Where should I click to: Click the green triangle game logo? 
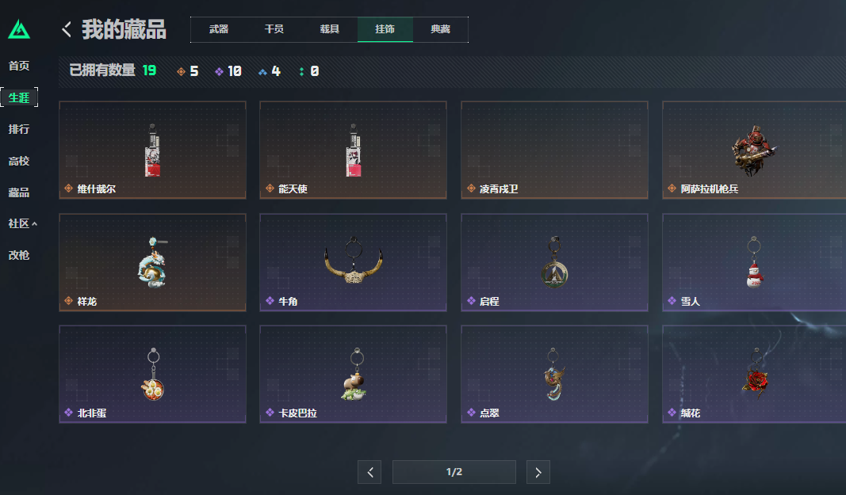[x=19, y=29]
